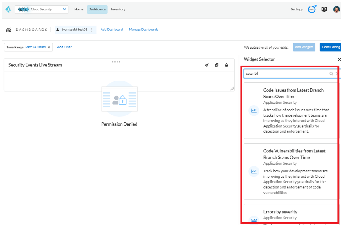Delete the Security Events Live Stream widget
343x227 pixels.
coord(226,65)
